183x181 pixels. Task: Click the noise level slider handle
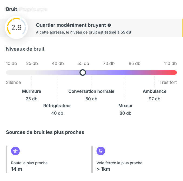[x=83, y=73]
